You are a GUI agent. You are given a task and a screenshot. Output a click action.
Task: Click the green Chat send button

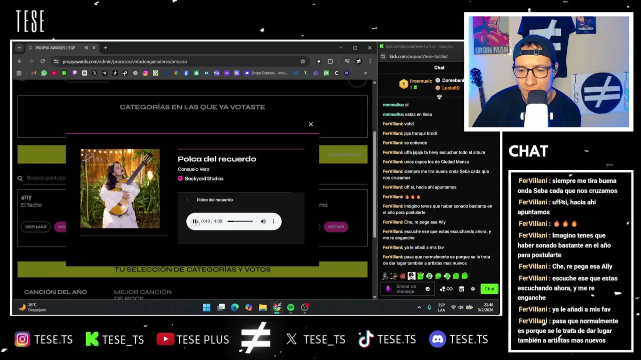[489, 289]
